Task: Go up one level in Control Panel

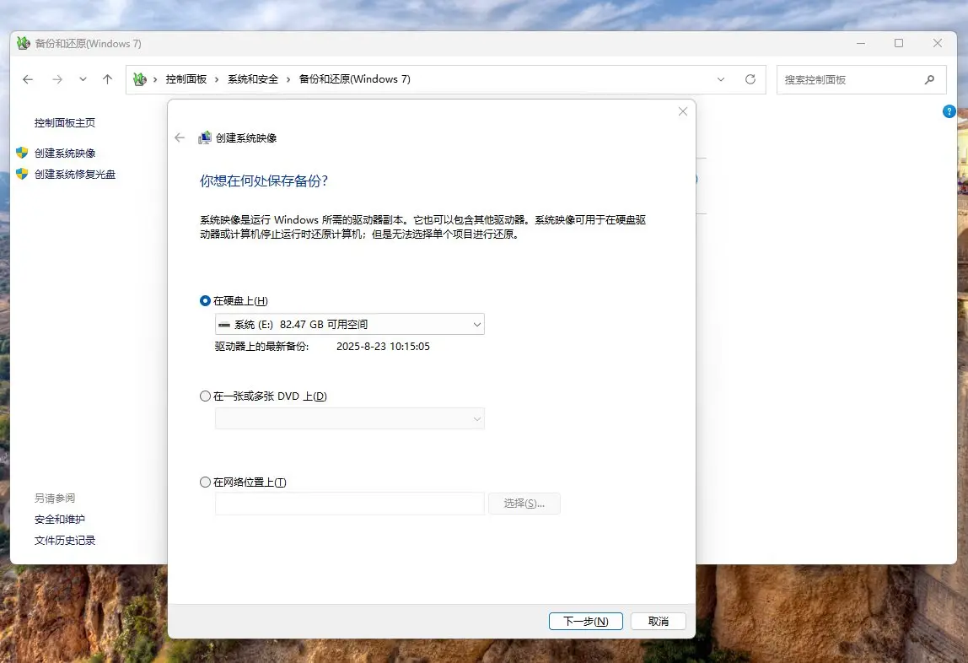Action: [x=107, y=79]
